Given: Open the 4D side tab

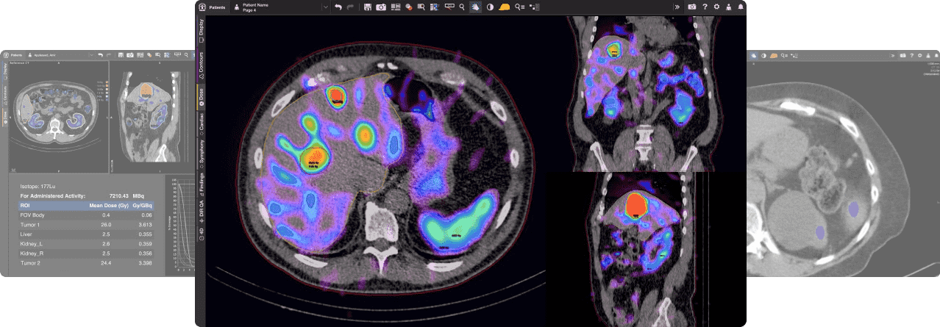Looking at the screenshot, I should point(202,234).
